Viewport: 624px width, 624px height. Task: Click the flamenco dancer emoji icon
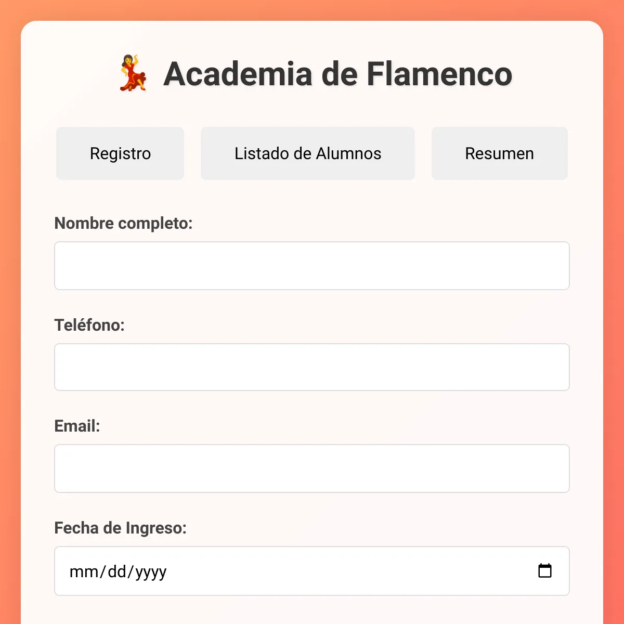(134, 73)
